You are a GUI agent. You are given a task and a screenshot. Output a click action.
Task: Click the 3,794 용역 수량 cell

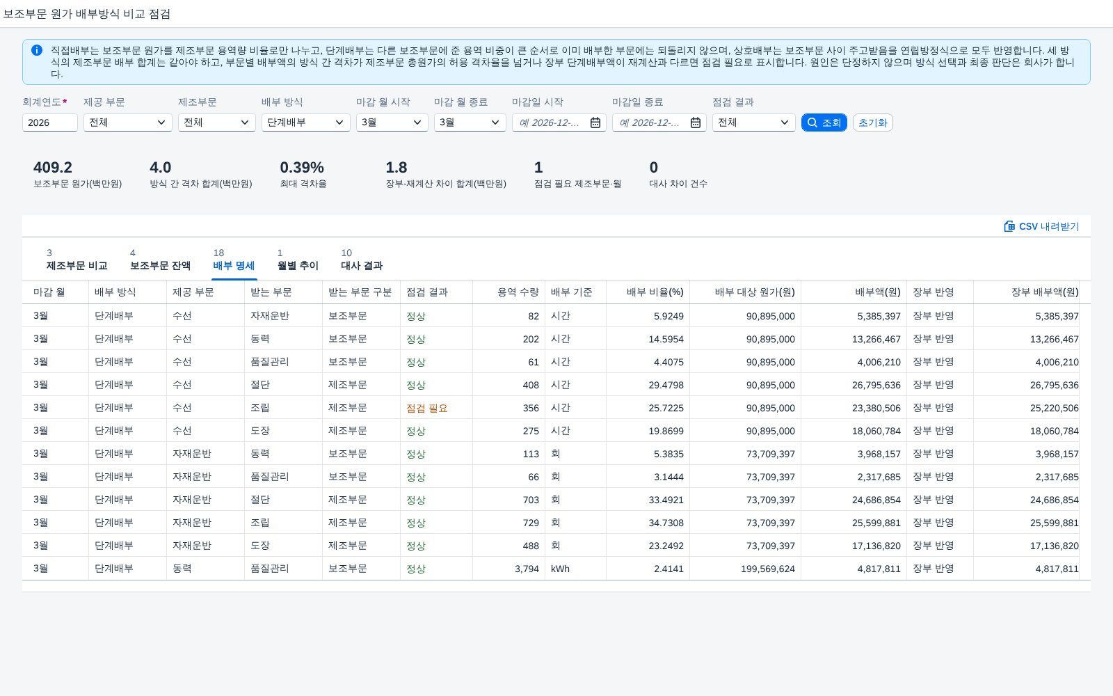(509, 569)
